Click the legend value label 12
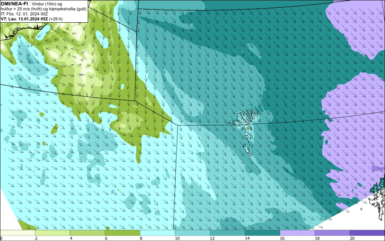The width and height of the screenshot is (385, 241). tap(212, 238)
